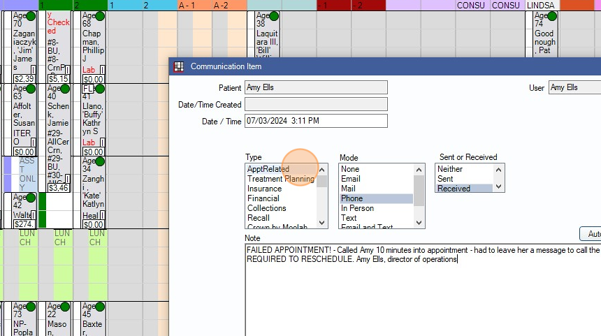
Task: Click green status dot on Chapman appointment
Action: pyautogui.click(x=100, y=16)
